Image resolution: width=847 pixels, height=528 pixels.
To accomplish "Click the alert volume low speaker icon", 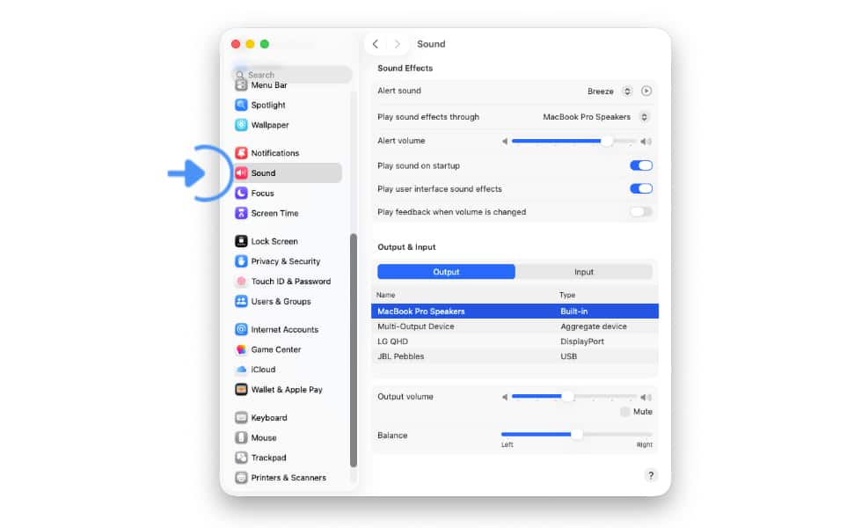I will (x=505, y=141).
